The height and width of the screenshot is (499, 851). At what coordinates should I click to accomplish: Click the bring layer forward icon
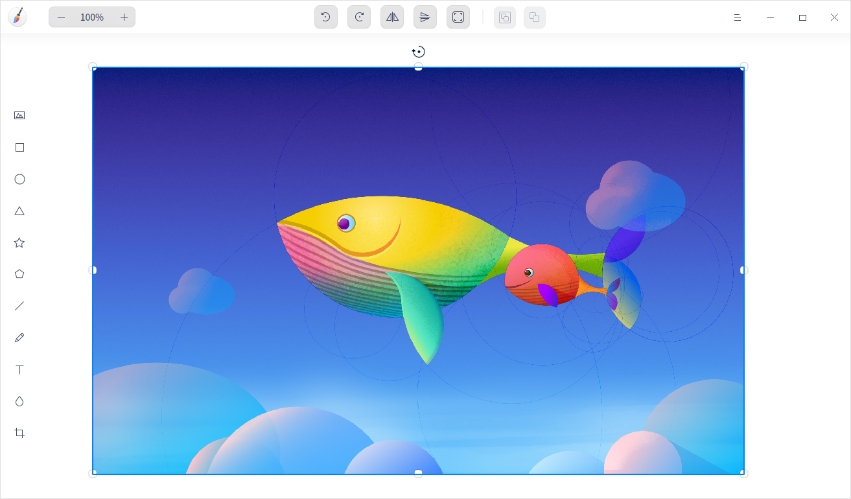coord(505,17)
